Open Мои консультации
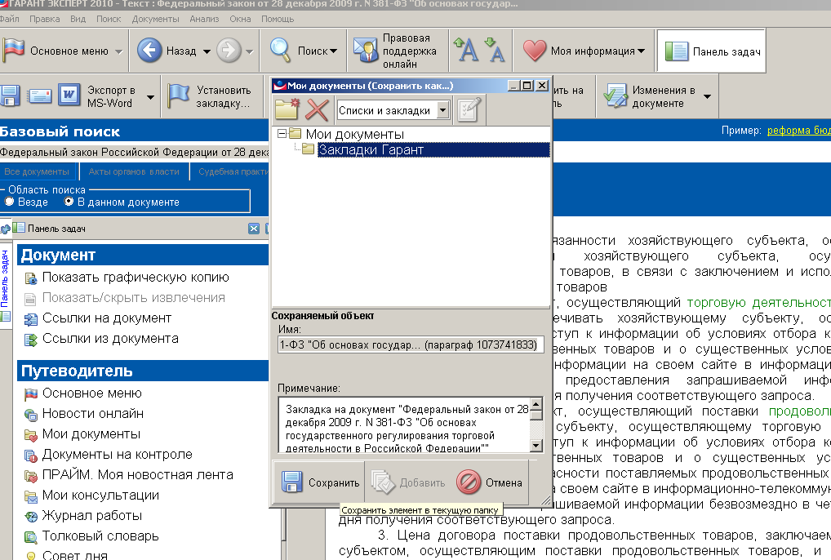The image size is (831, 560). [x=100, y=495]
